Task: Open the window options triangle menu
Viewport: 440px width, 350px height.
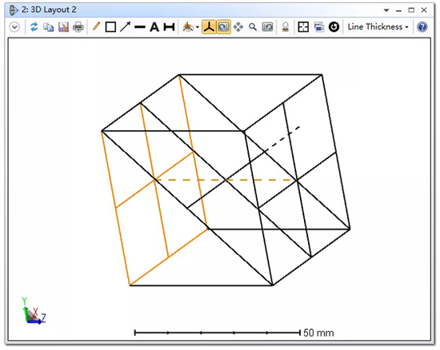Action: coord(386,10)
